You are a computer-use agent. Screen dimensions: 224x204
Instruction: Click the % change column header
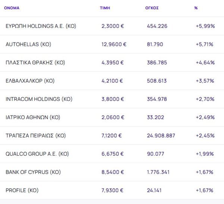pyautogui.click(x=196, y=8)
